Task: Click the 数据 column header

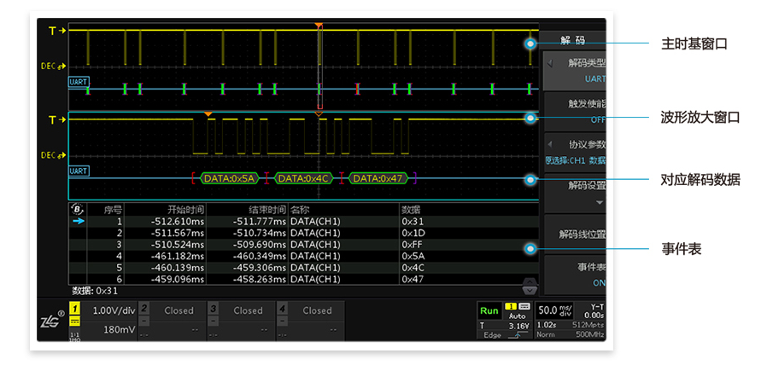Action: 410,210
